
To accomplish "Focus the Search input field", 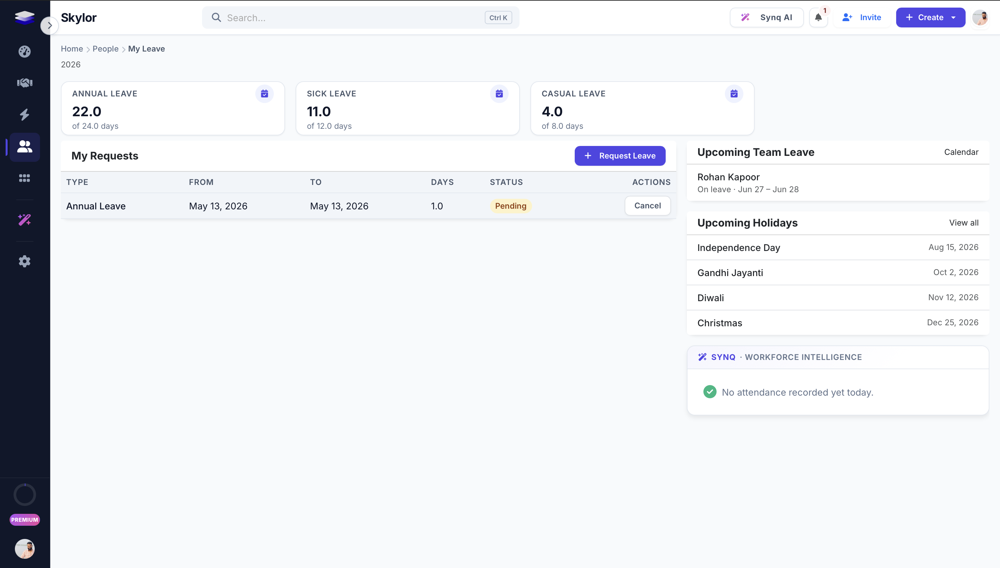I will coord(360,18).
